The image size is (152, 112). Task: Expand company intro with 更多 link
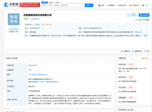pyautogui.click(x=146, y=36)
